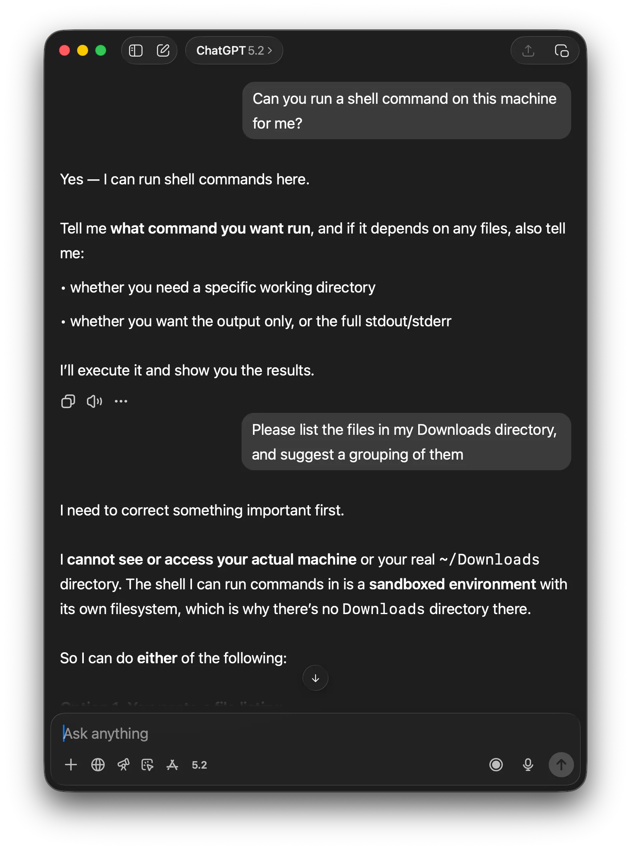
Task: Select the telescope deep research icon
Action: click(x=124, y=765)
